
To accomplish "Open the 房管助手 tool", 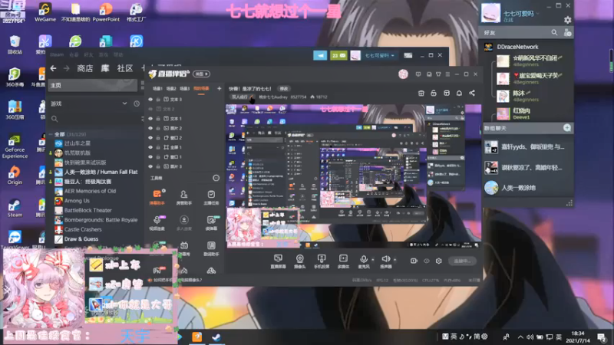I will pyautogui.click(x=183, y=197).
